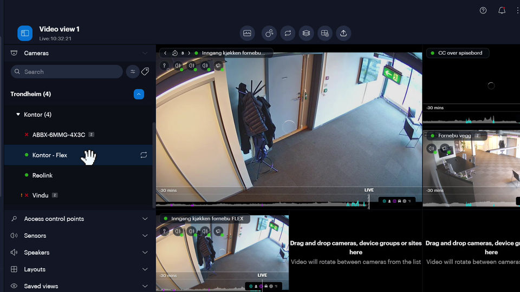The width and height of the screenshot is (520, 292).
Task: Jump to LIVE on FLEX tile timeline
Action: [262, 275]
